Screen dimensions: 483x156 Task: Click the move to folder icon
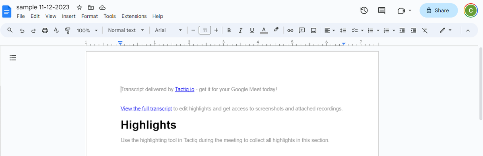tap(91, 7)
